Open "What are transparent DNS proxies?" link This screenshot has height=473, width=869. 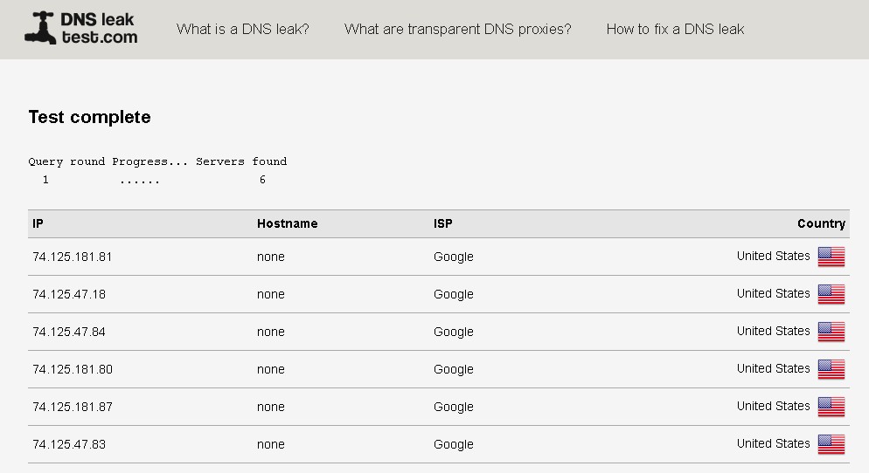pos(458,30)
